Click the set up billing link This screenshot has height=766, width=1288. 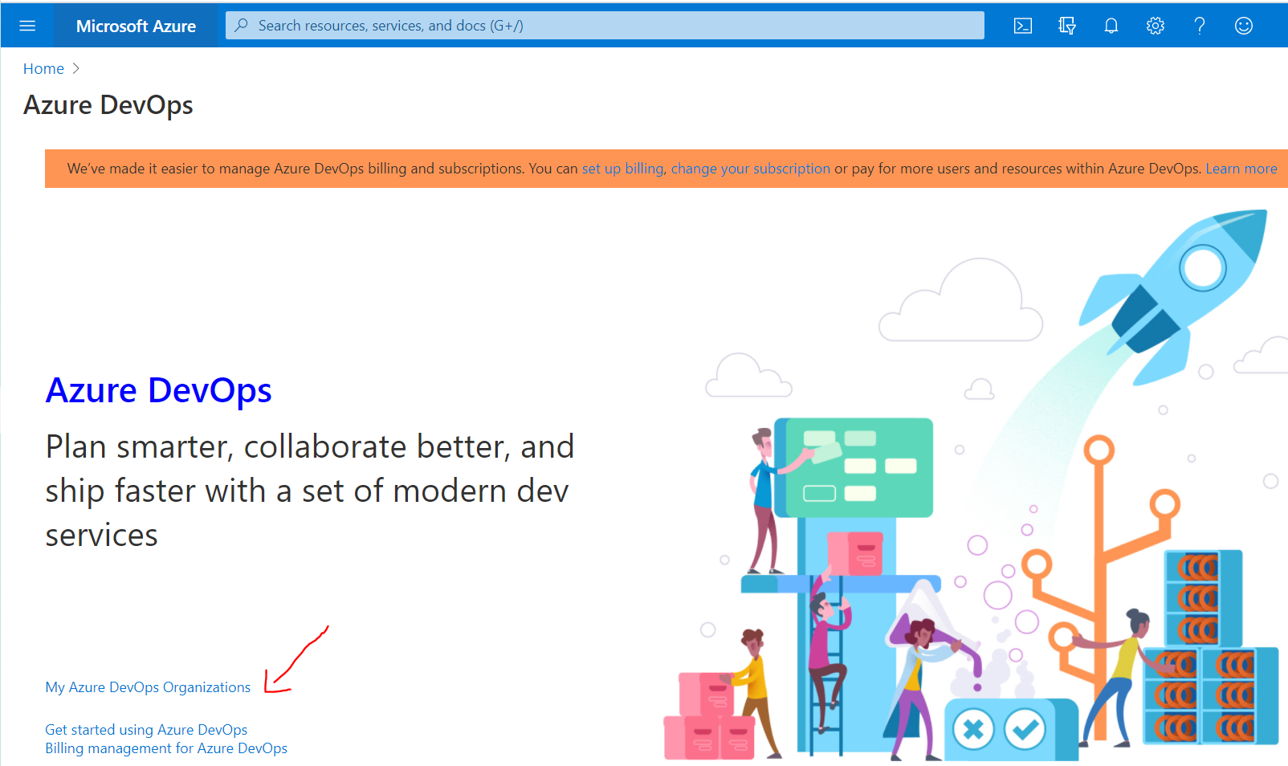point(622,169)
